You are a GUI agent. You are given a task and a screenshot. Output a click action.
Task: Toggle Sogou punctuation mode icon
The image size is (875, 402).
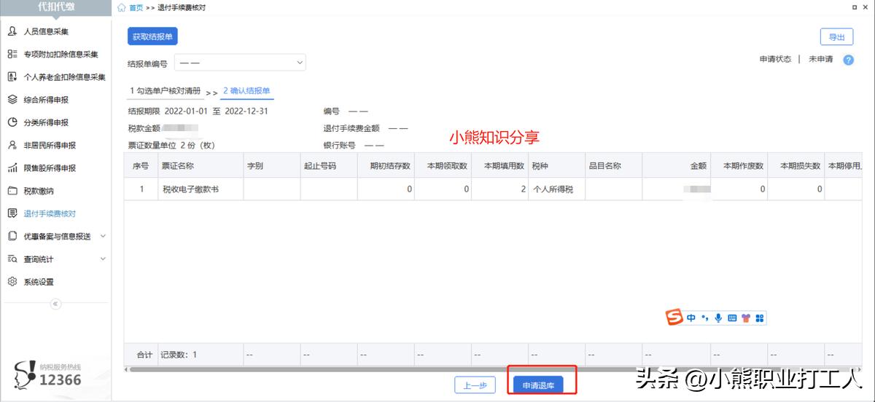pyautogui.click(x=704, y=318)
